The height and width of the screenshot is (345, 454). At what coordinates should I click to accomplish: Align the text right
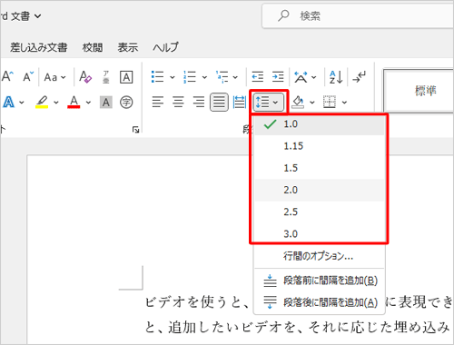coord(199,102)
